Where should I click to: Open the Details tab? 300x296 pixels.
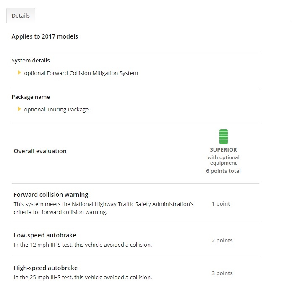click(x=21, y=15)
